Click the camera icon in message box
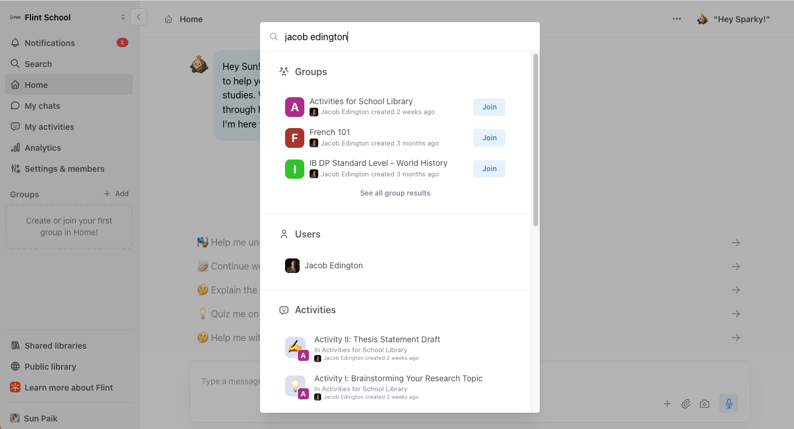Viewport: 794px width, 429px height. click(x=705, y=404)
